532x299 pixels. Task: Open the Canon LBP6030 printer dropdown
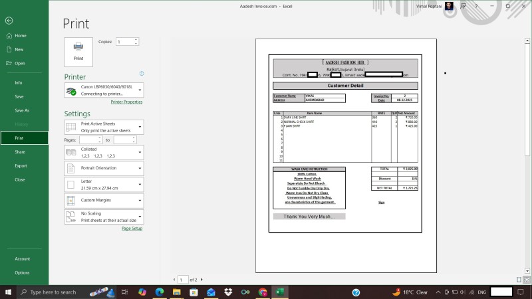(x=104, y=90)
